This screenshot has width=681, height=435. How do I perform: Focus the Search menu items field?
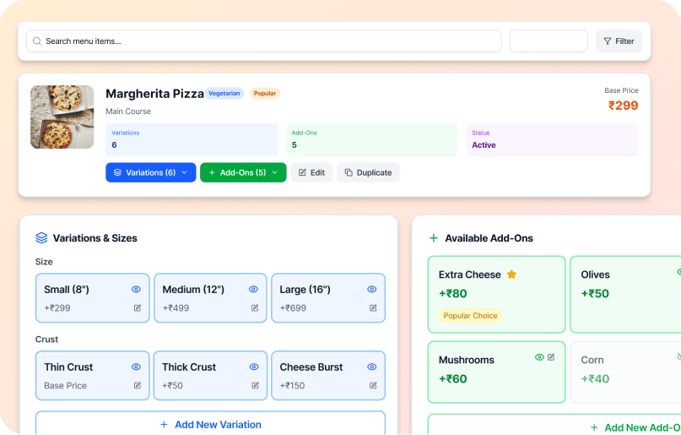270,41
